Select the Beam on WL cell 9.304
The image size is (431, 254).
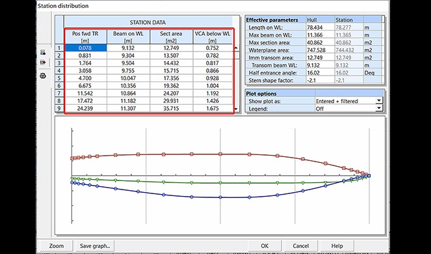[128, 55]
